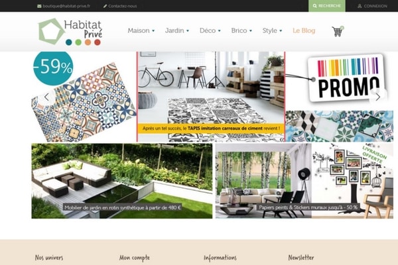
Task: Open the Style menu
Action: tap(273, 30)
